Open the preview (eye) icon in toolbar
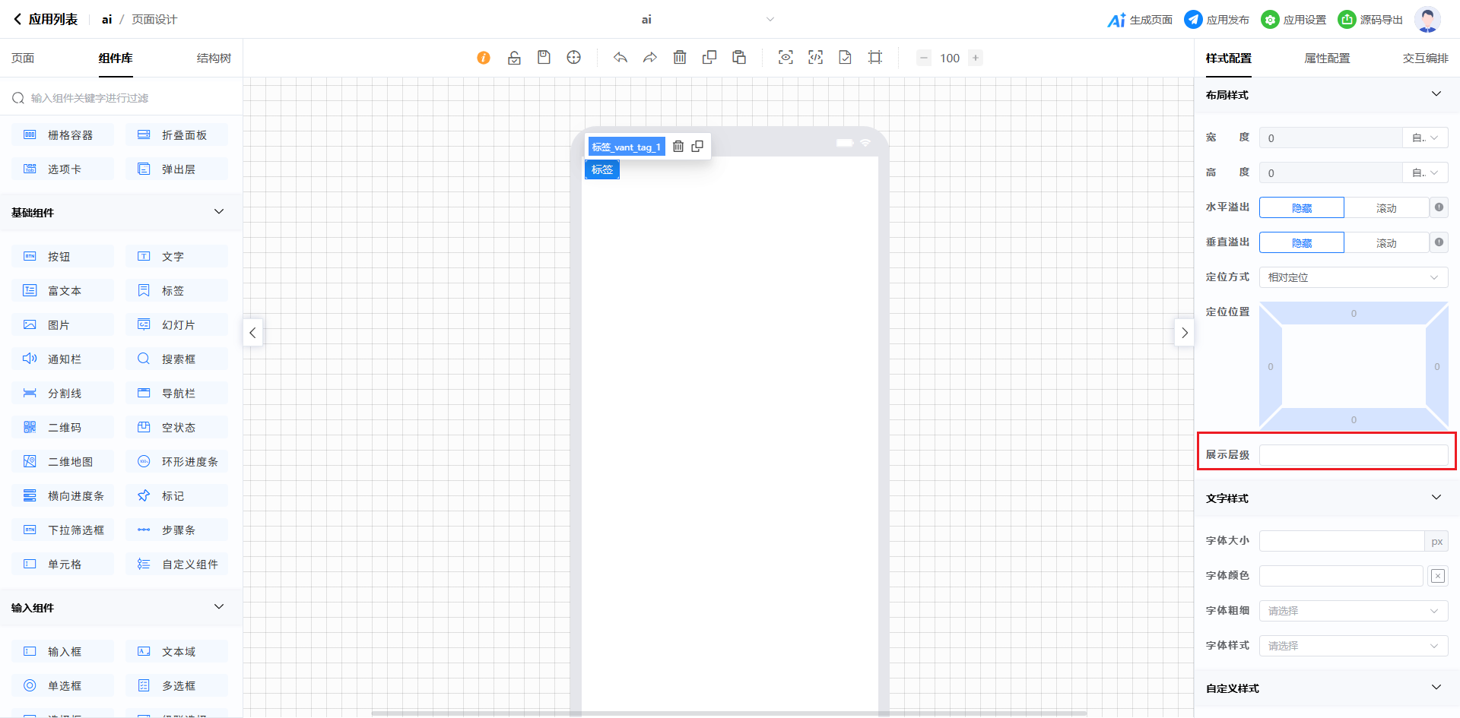Viewport: 1460px width, 718px height. pyautogui.click(x=786, y=58)
